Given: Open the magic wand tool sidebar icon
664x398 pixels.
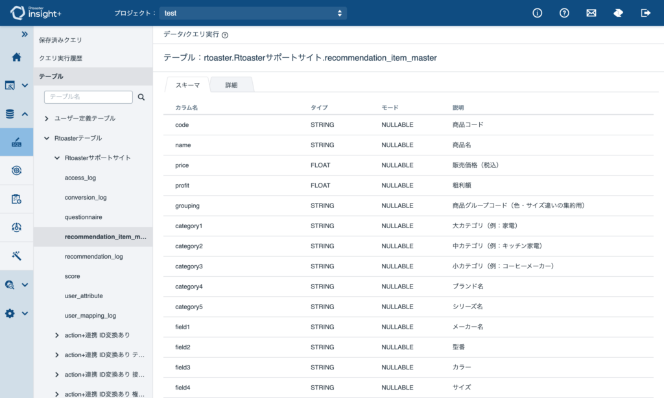Looking at the screenshot, I should 16,256.
